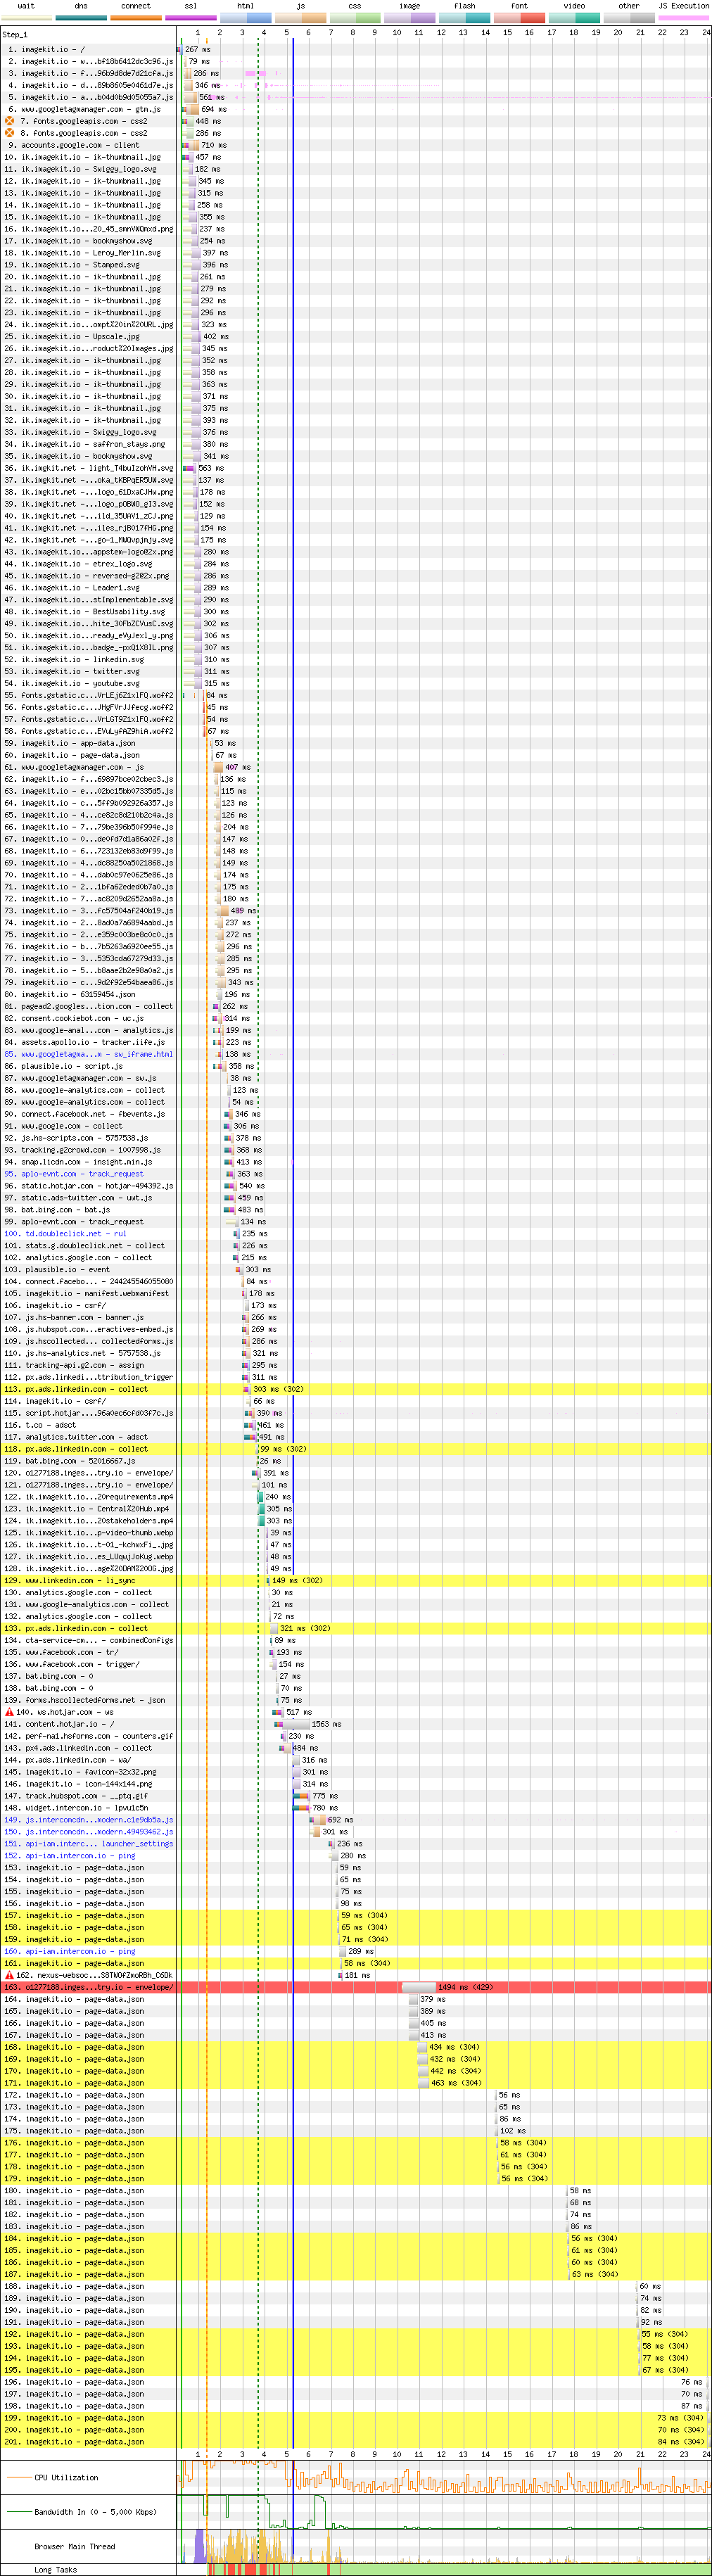Click the red warning triangle beside ws.hotjar.com
The image size is (712, 2576).
[10, 1712]
